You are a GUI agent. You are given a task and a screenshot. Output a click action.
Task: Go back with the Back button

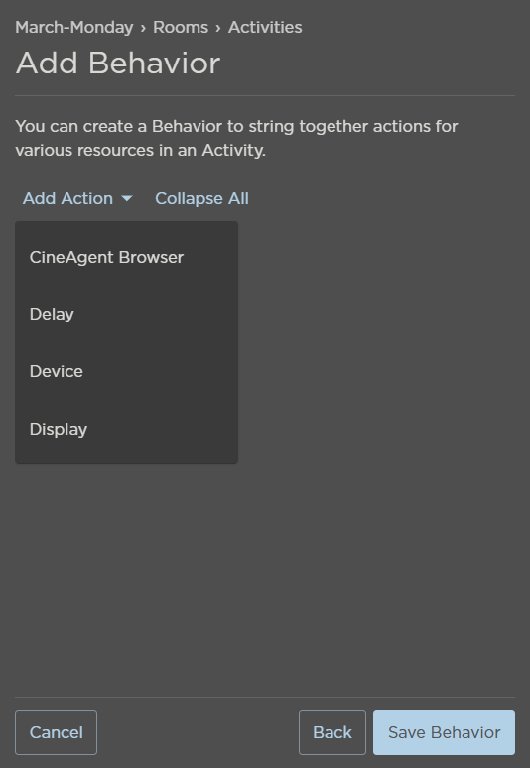click(332, 732)
